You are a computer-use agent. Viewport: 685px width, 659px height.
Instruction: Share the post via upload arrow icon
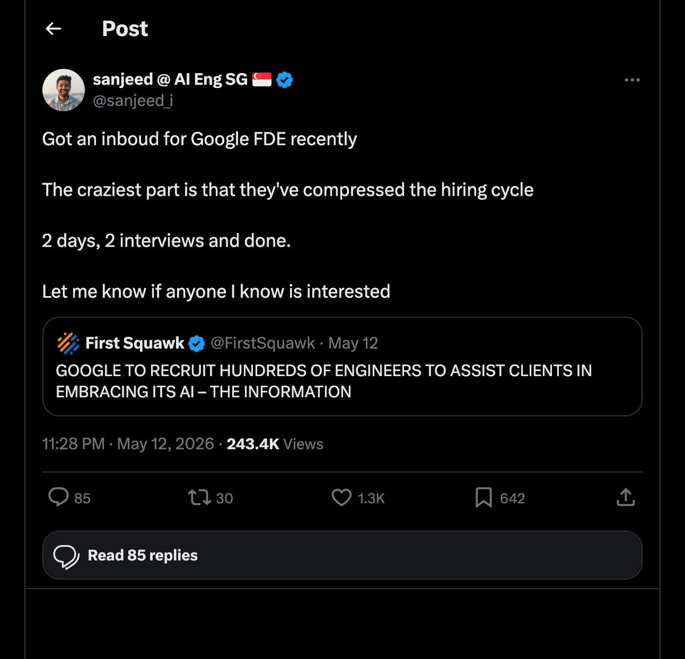point(626,497)
